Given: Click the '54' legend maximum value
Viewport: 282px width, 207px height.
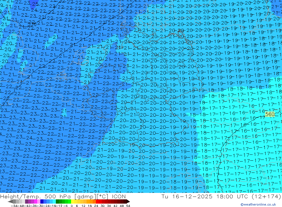Looking at the screenshot, I should tap(128, 206).
